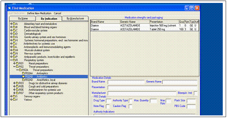Click the Generic Name input field
The image size is (227, 118).
(x=180, y=82)
